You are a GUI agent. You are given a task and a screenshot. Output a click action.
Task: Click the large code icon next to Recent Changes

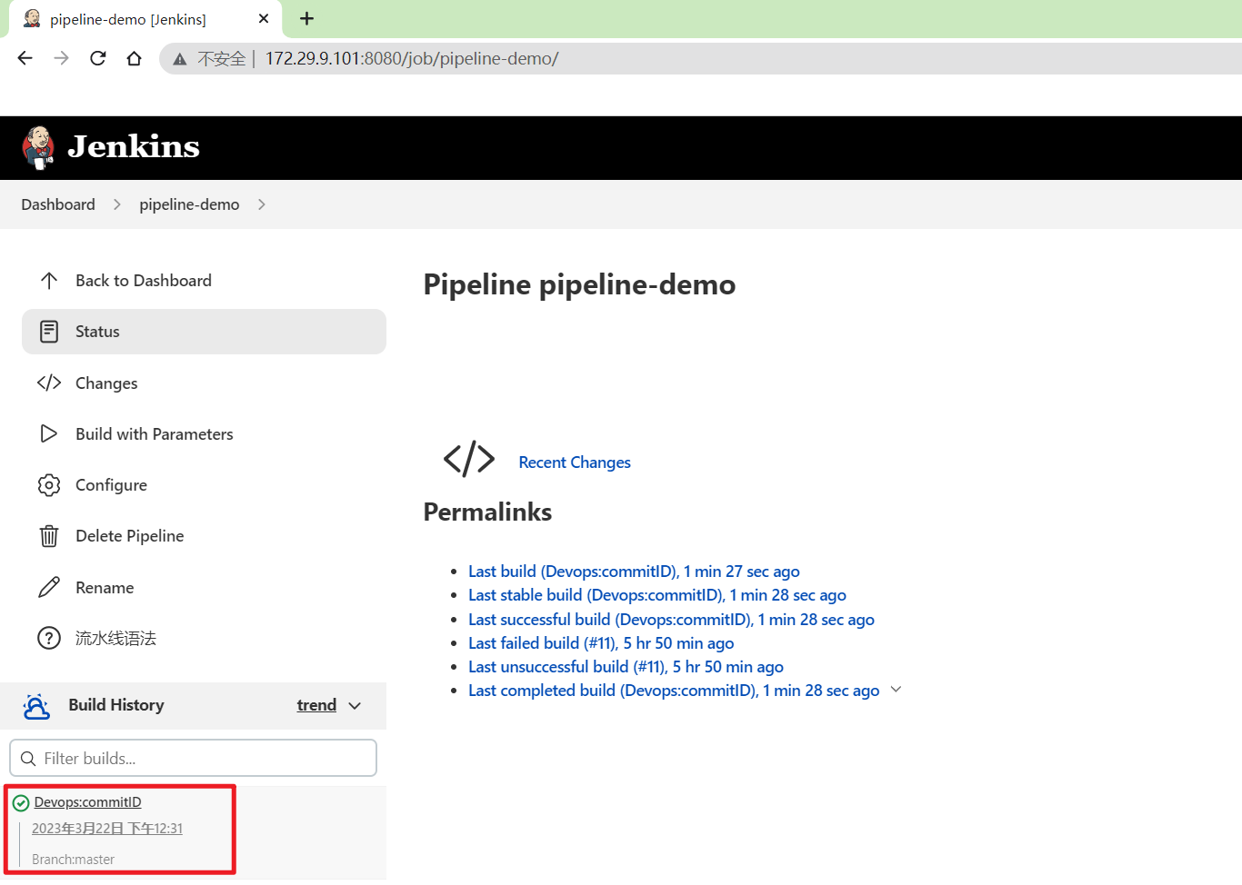469,459
